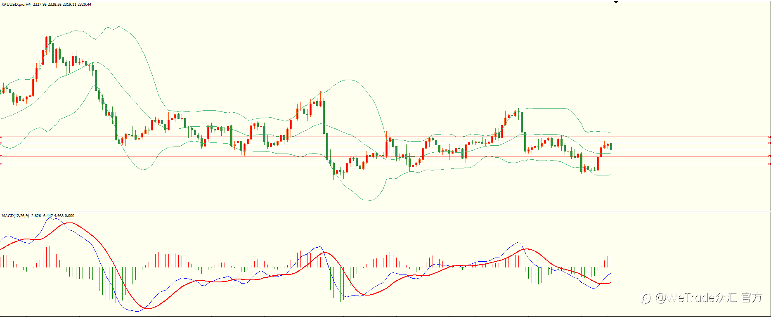The height and width of the screenshot is (317, 771).
Task: Click the XAUUSD.pro,H4 symbol label
Action: pyautogui.click(x=16, y=4)
